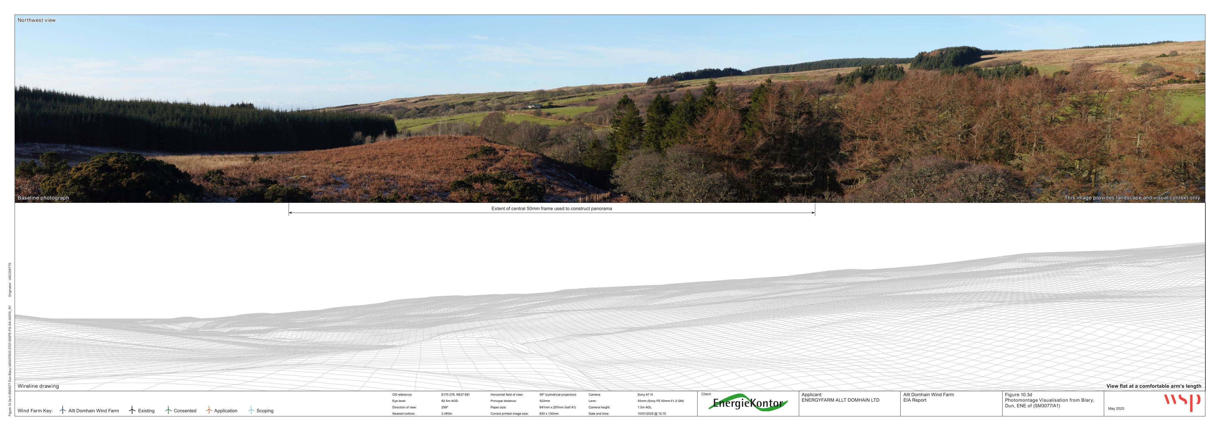
Task: Click 'This image provides landscape and visual context only'
Action: [x=1132, y=198]
